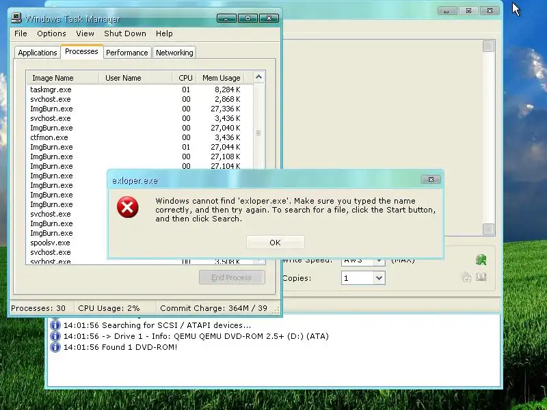Click 'Commit Charge: 364M' status entry
Image resolution: width=547 pixels, height=410 pixels.
click(213, 308)
